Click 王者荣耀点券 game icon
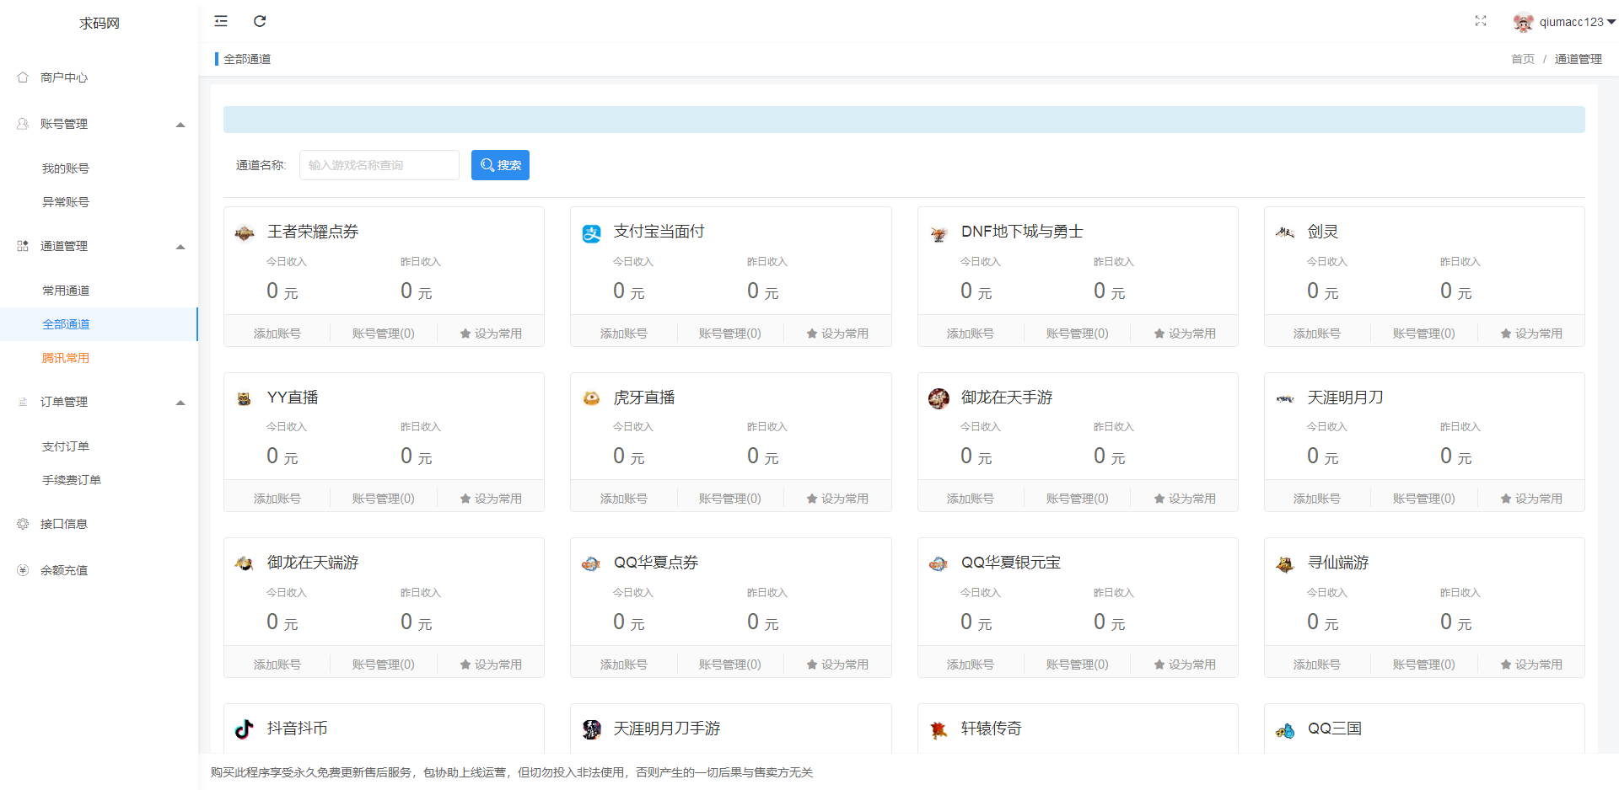Image resolution: width=1619 pixels, height=790 pixels. pos(245,233)
